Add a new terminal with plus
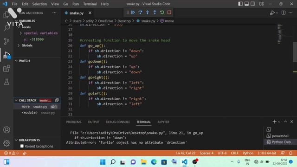 (274, 122)
